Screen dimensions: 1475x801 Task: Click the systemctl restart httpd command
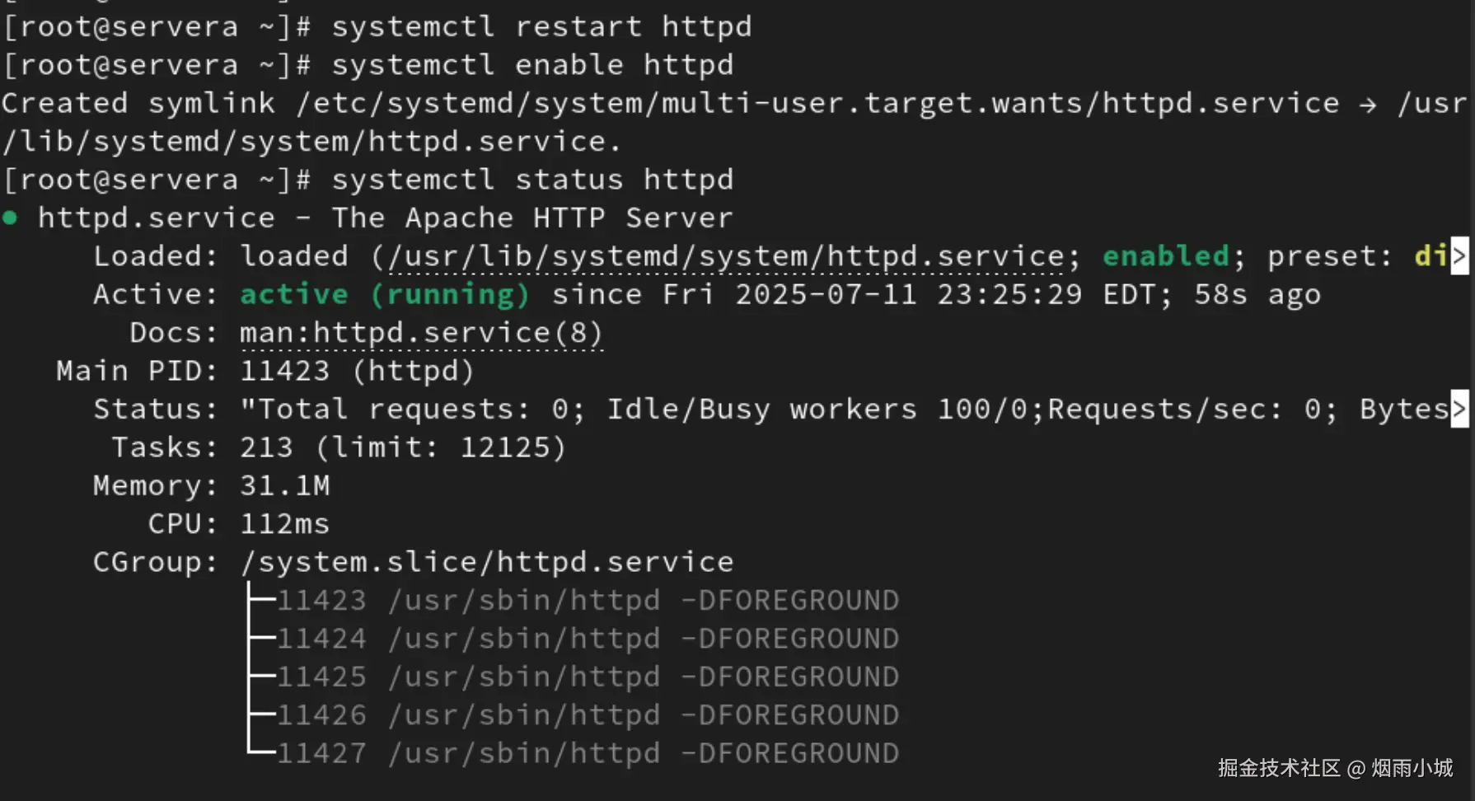pos(541,26)
